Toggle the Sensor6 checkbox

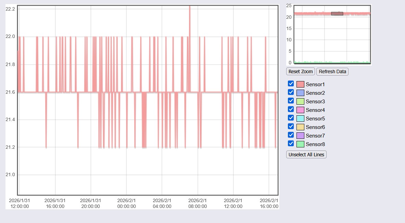291,127
